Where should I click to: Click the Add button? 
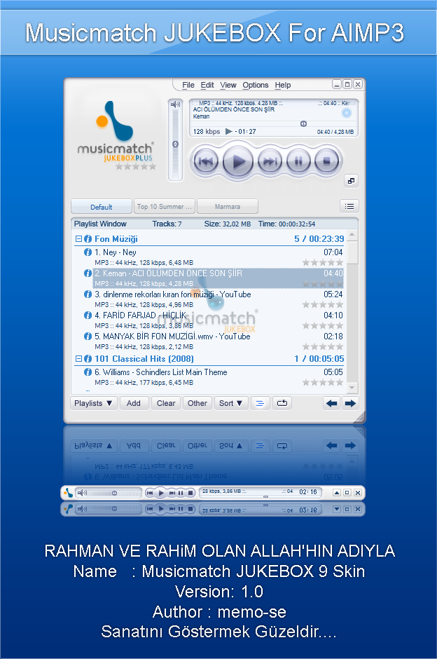coord(134,404)
